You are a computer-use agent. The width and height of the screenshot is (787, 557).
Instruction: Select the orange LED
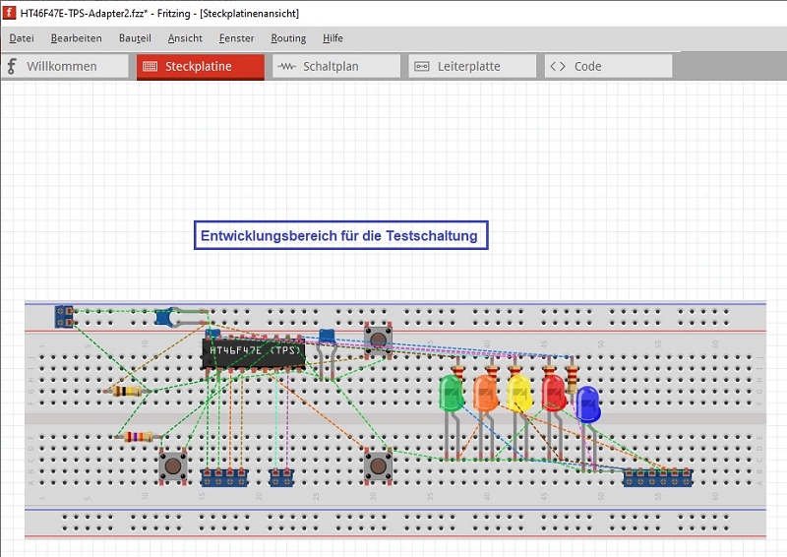click(485, 393)
